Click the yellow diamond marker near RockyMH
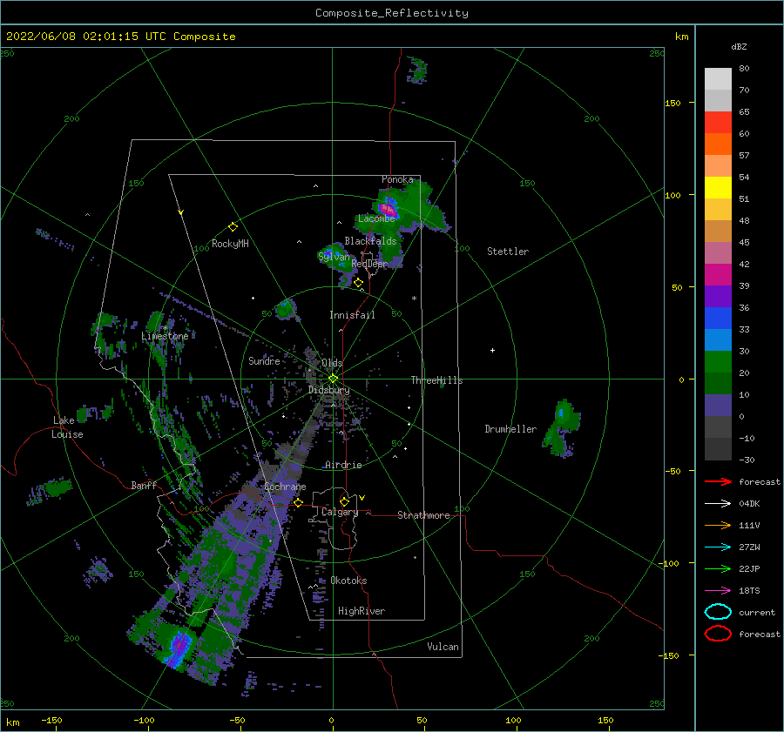Screen dimensions: 784x732 tap(233, 227)
